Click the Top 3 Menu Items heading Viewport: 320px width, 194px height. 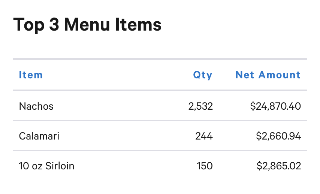pyautogui.click(x=87, y=25)
